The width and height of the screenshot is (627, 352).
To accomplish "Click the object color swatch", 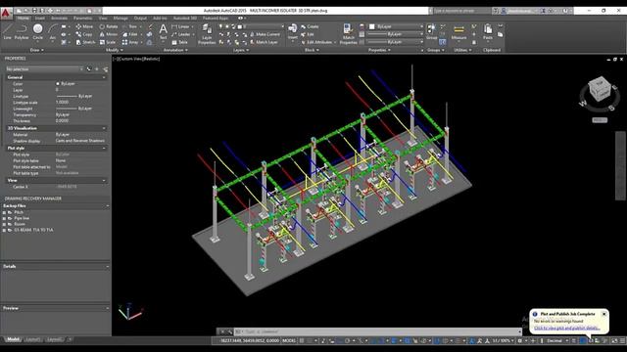I will coord(371,26).
